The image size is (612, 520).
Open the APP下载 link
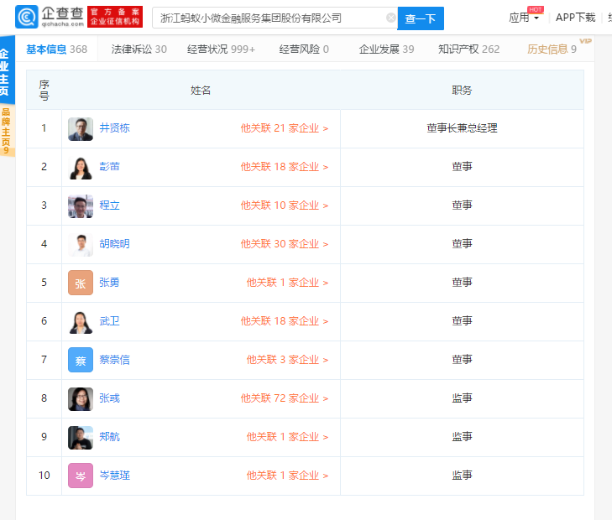(x=575, y=18)
